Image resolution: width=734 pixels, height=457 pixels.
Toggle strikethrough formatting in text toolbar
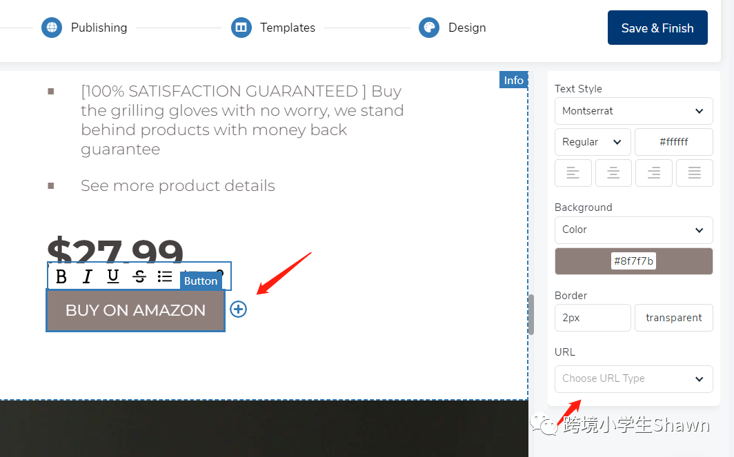[x=139, y=276]
